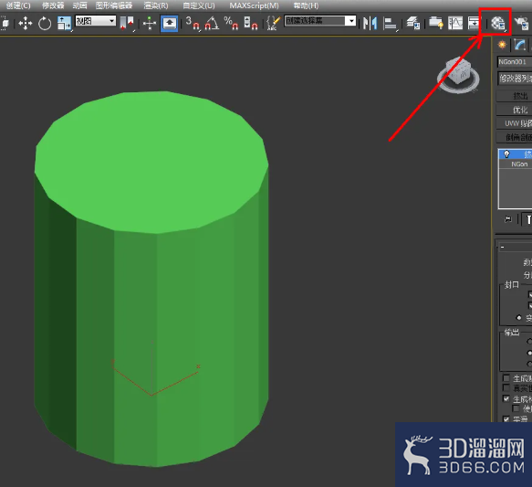The image size is (532, 487).
Task: Toggle the 真实 world map size checkbox
Action: [x=506, y=387]
